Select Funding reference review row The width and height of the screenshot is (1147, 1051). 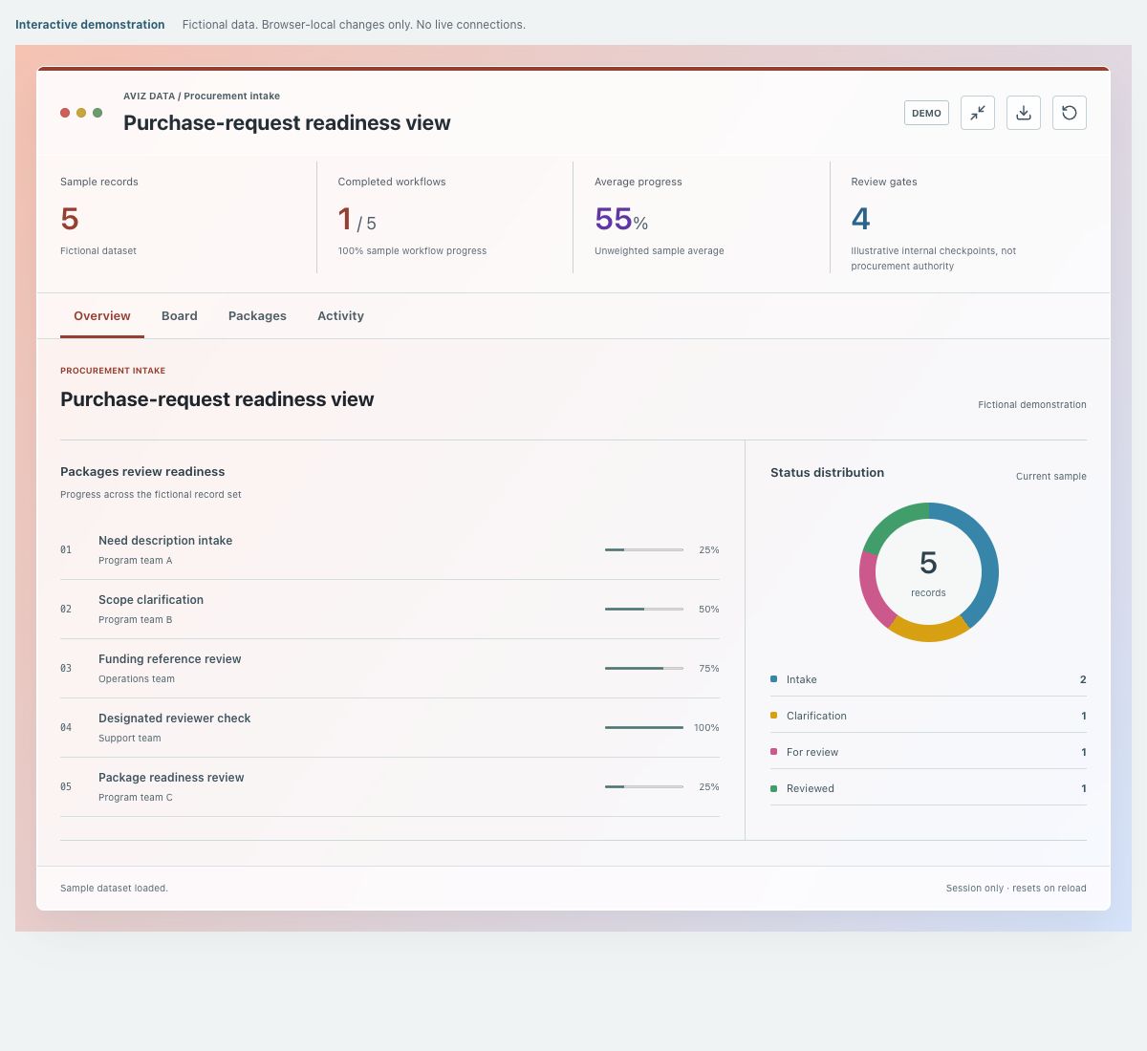click(390, 669)
